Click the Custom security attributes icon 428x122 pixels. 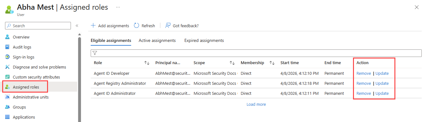click(x=8, y=77)
